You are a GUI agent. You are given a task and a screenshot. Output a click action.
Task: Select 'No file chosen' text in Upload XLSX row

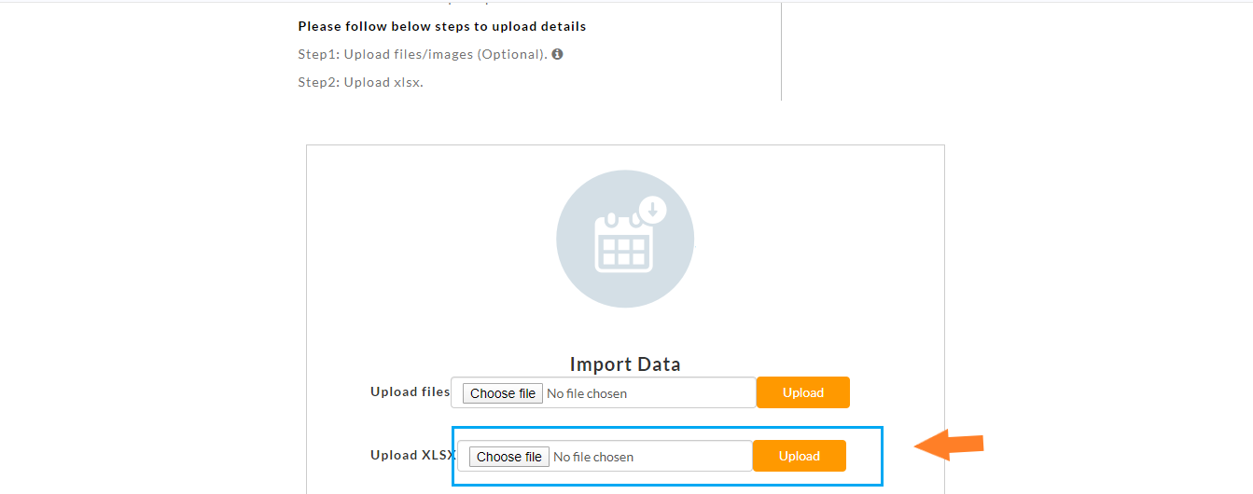point(593,457)
